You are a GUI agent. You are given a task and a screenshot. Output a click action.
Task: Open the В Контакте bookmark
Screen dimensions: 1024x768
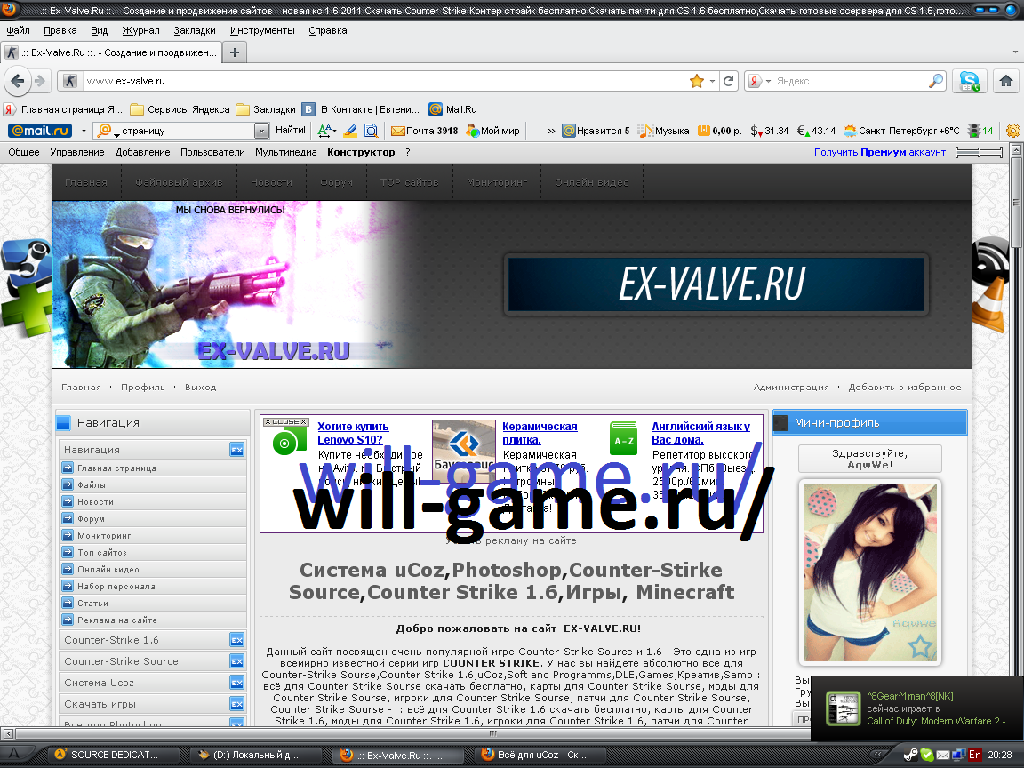coord(361,109)
